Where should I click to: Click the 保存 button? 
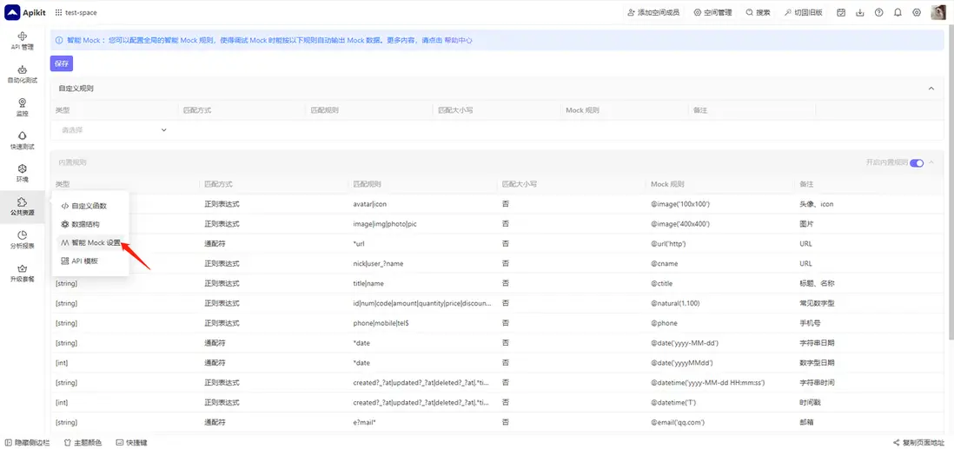[x=61, y=63]
